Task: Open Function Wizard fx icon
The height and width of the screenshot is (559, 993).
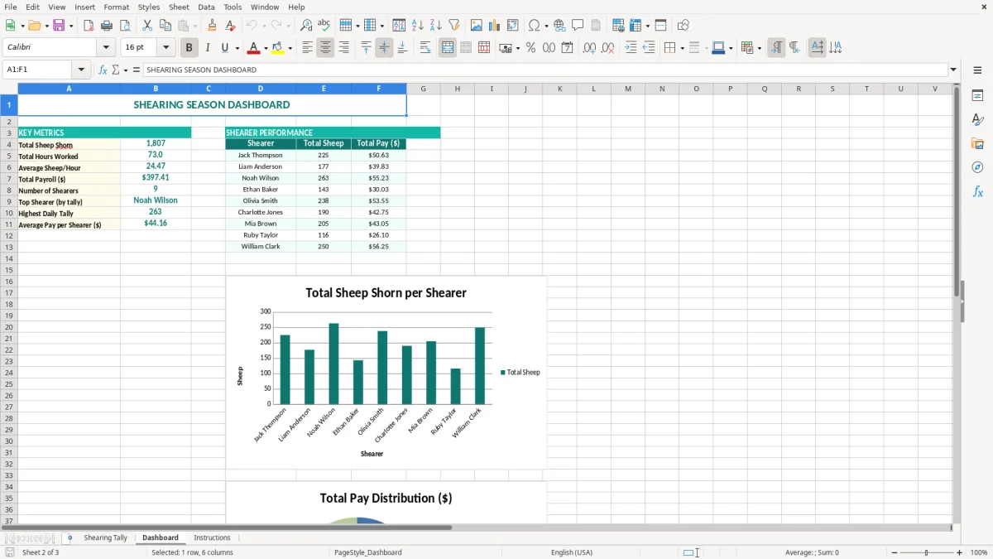Action: (x=103, y=70)
